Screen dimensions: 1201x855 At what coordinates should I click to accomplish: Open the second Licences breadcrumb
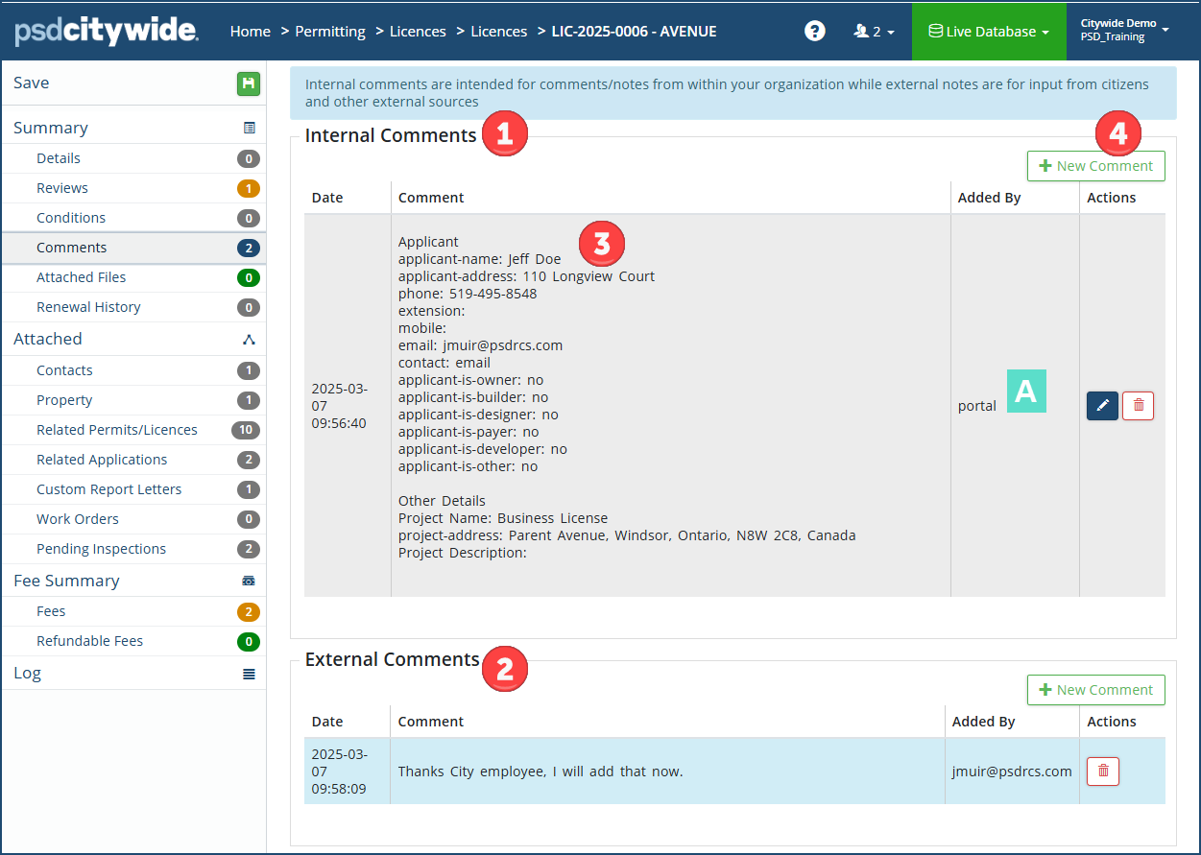click(499, 32)
